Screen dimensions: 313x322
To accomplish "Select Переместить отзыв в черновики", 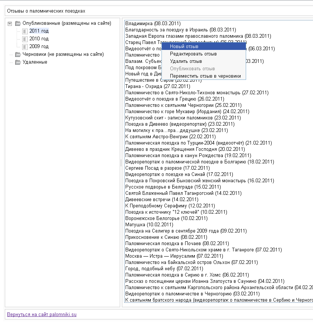I will coord(205,76).
